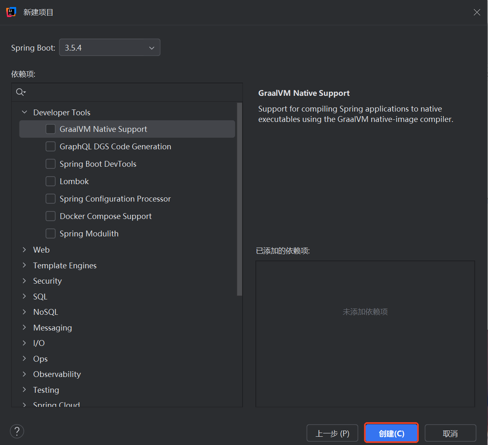
Task: Expand the SQL category
Action: (x=24, y=297)
